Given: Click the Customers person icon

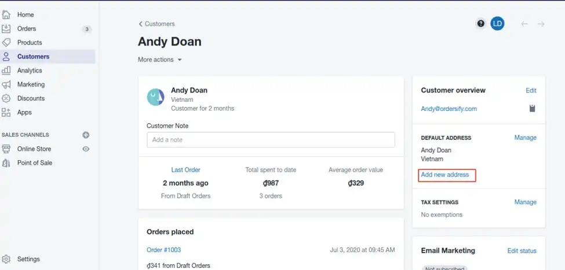Looking at the screenshot, I should tap(6, 57).
